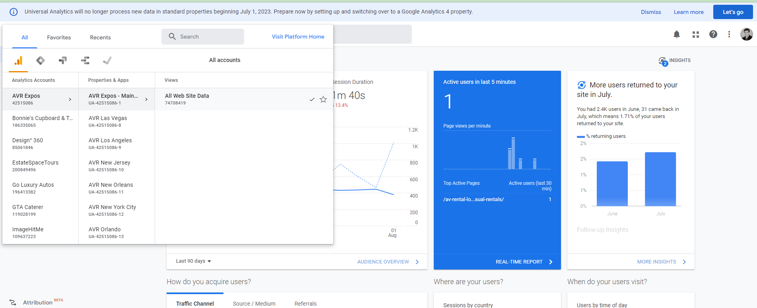This screenshot has width=757, height=308.
Task: Click the June returning users bar
Action: [612, 184]
